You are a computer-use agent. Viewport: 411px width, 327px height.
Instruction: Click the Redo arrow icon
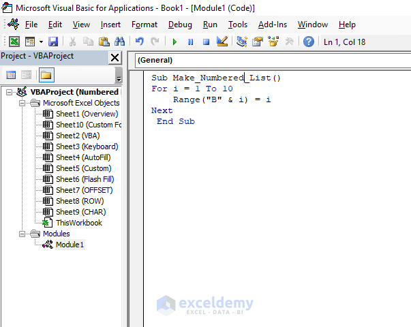point(155,42)
